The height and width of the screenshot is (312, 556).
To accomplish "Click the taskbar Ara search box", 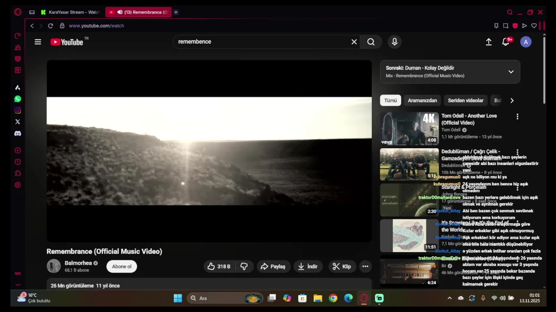I will pos(225,298).
